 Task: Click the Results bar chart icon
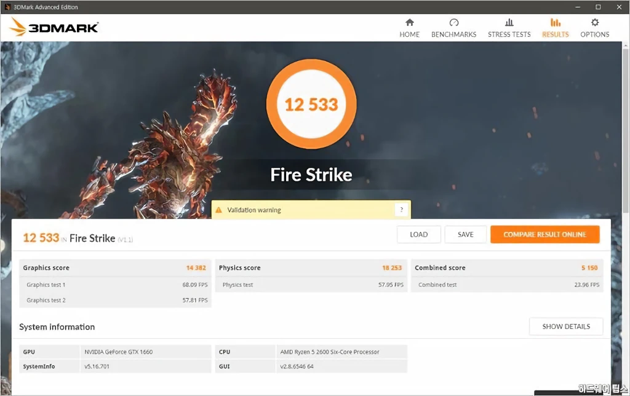pos(556,23)
